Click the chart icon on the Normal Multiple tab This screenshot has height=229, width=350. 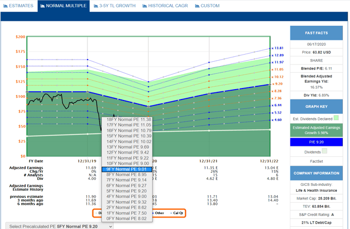[42, 6]
